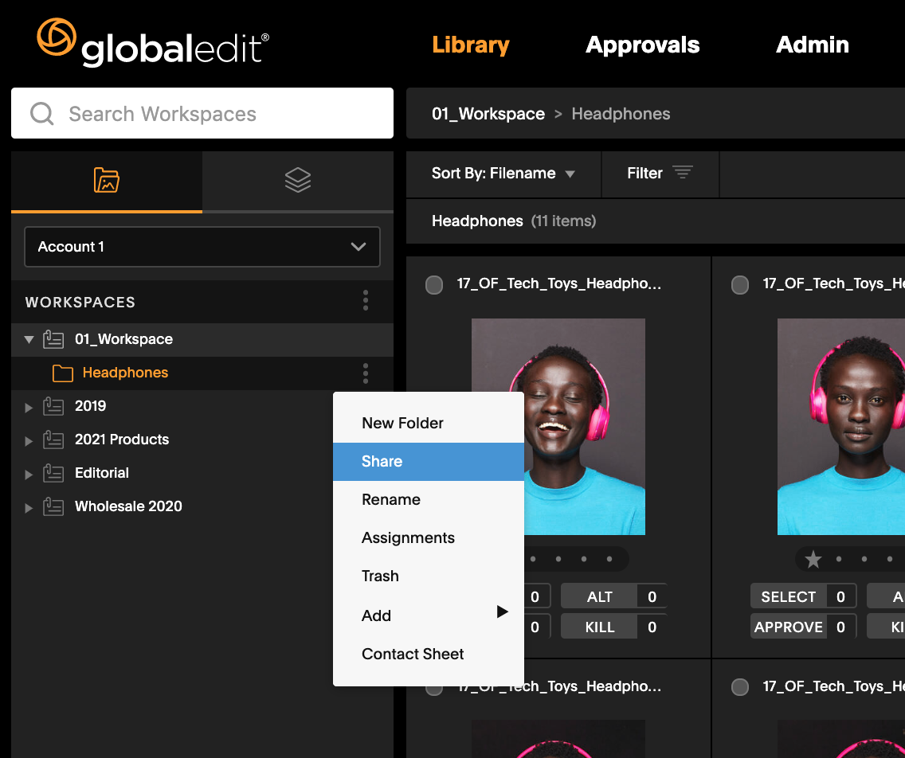Screen dimensions: 905x758
Task: Click the search magnifier icon
Action: click(x=42, y=114)
